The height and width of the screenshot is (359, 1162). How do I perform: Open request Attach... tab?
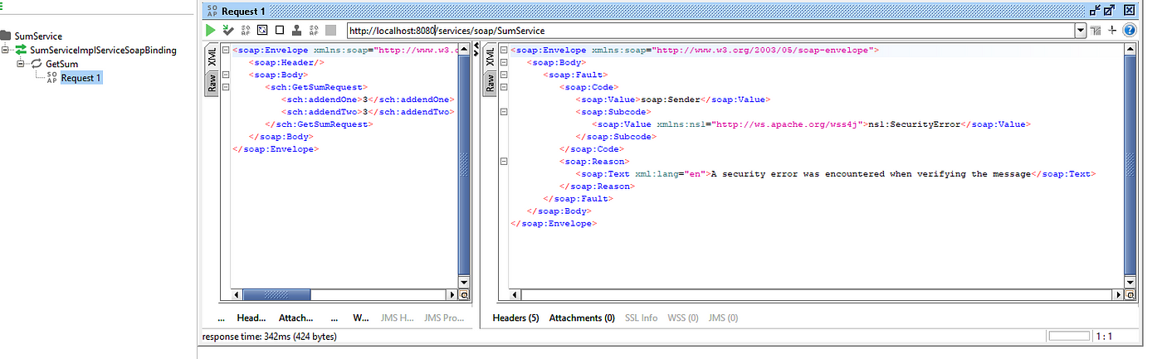[x=296, y=318]
